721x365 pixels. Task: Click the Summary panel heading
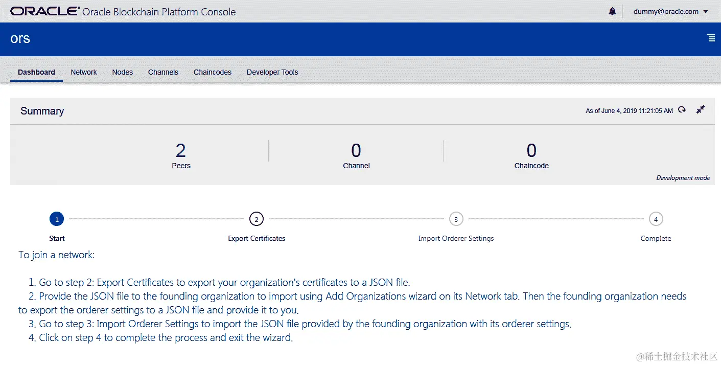tap(42, 111)
